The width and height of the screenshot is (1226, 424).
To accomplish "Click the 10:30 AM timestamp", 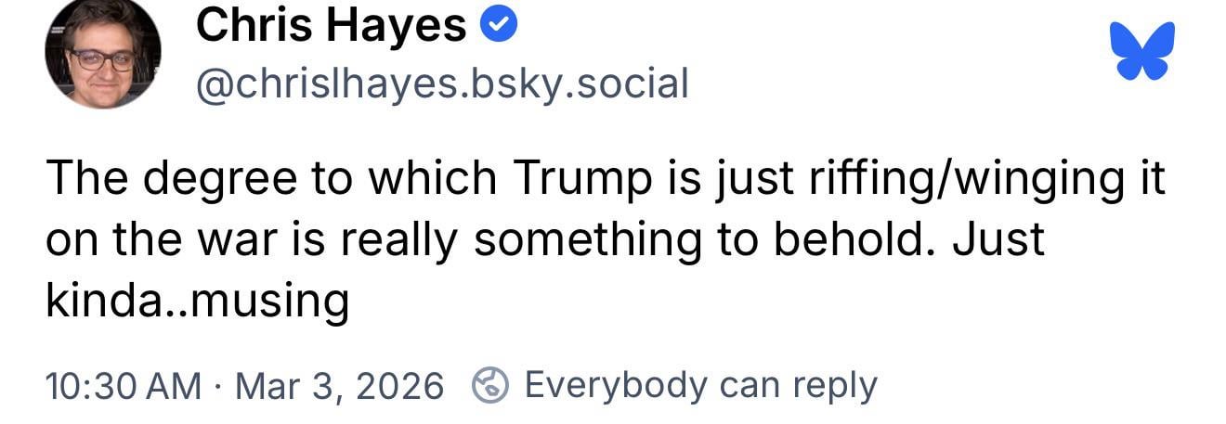I will click(x=123, y=385).
